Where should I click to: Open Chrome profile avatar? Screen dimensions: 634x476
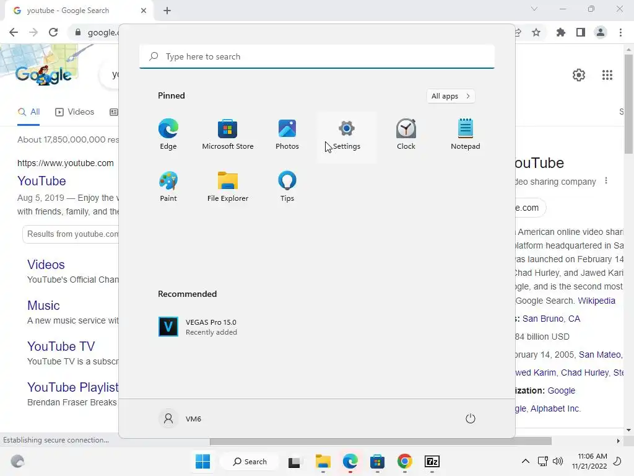click(x=601, y=32)
